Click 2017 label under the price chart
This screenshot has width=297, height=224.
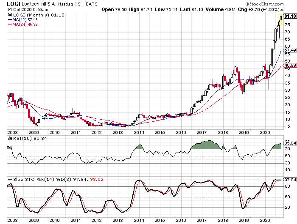tap(202, 133)
